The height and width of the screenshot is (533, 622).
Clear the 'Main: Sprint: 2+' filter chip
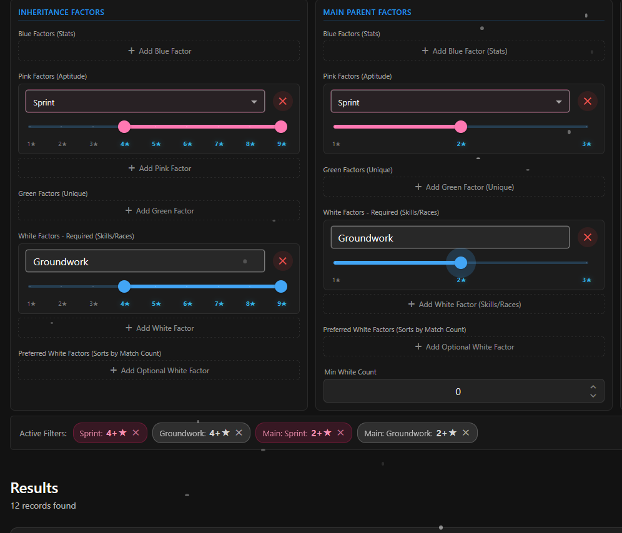pos(340,433)
